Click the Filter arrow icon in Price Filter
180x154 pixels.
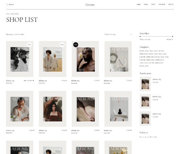[172, 39]
